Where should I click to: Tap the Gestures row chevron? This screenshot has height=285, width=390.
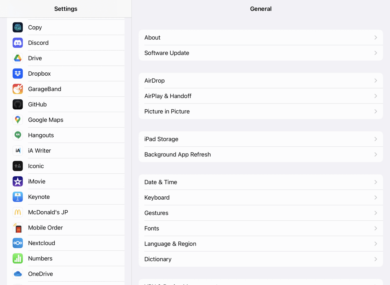pos(376,213)
